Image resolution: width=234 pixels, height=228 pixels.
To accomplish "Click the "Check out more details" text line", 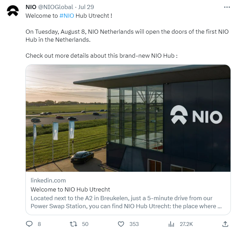I will click(x=102, y=56).
